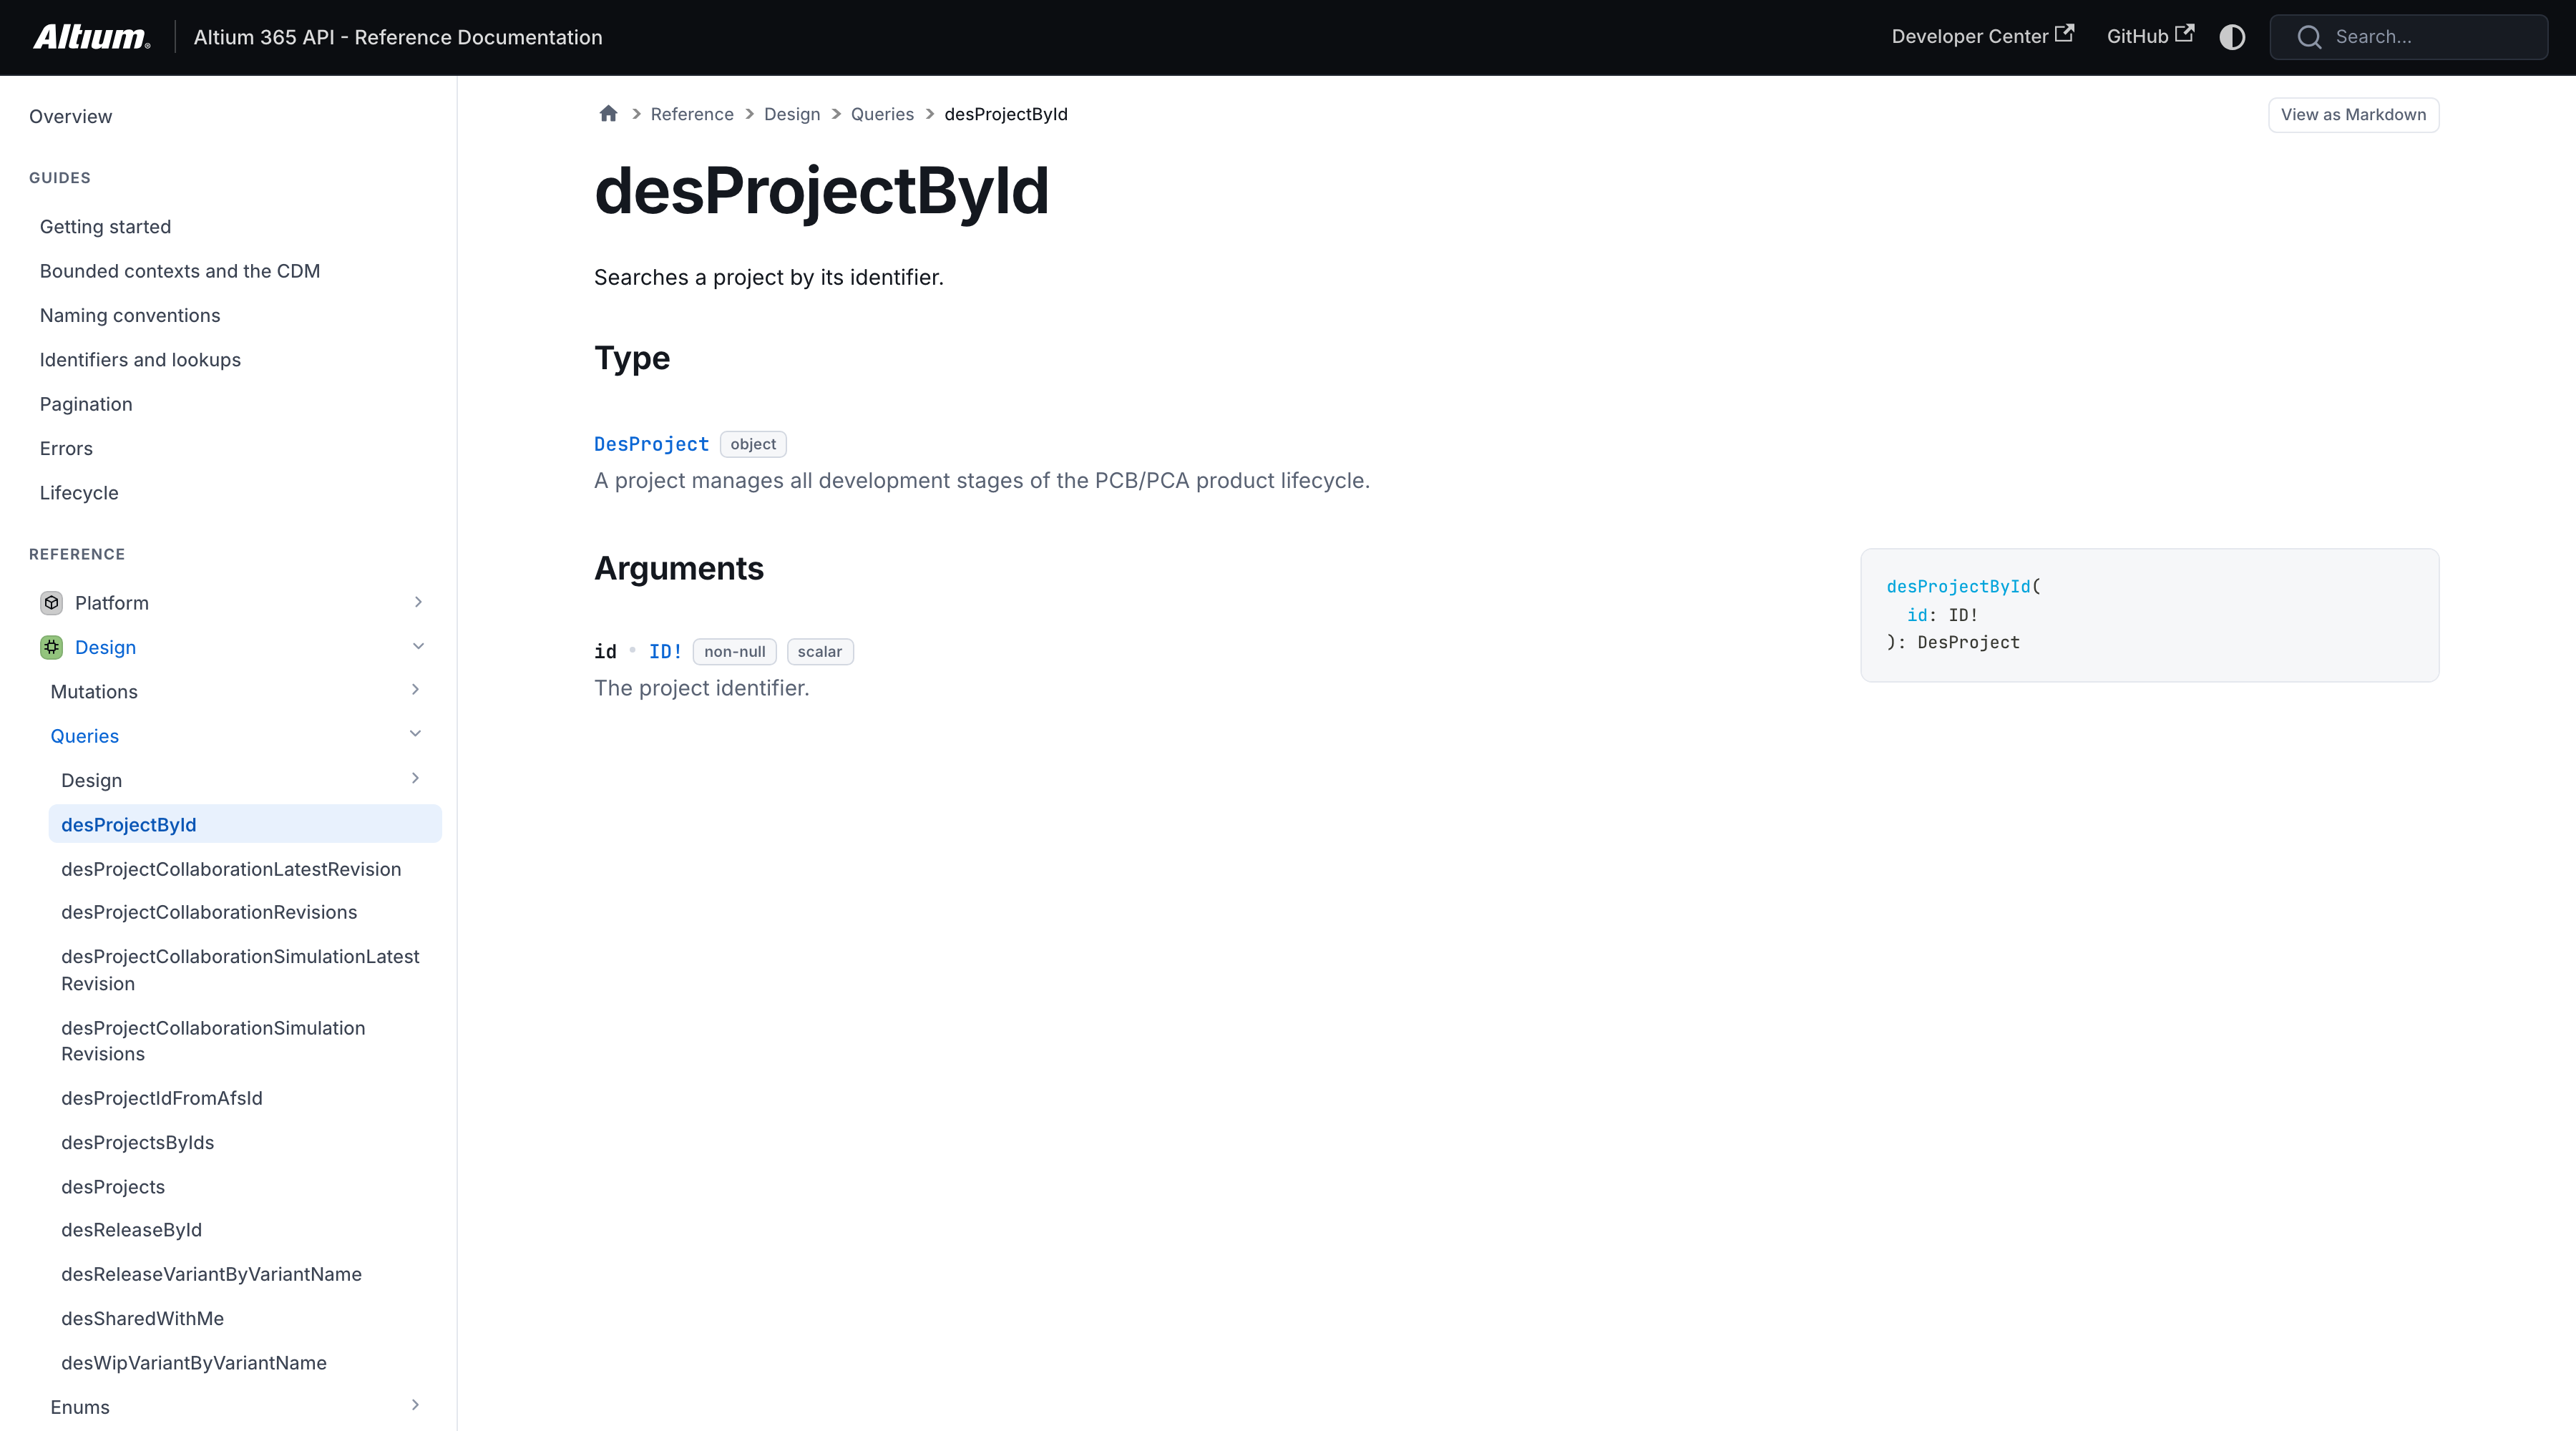Click the home icon in breadcrumb
The width and height of the screenshot is (2576, 1431).
pyautogui.click(x=608, y=114)
